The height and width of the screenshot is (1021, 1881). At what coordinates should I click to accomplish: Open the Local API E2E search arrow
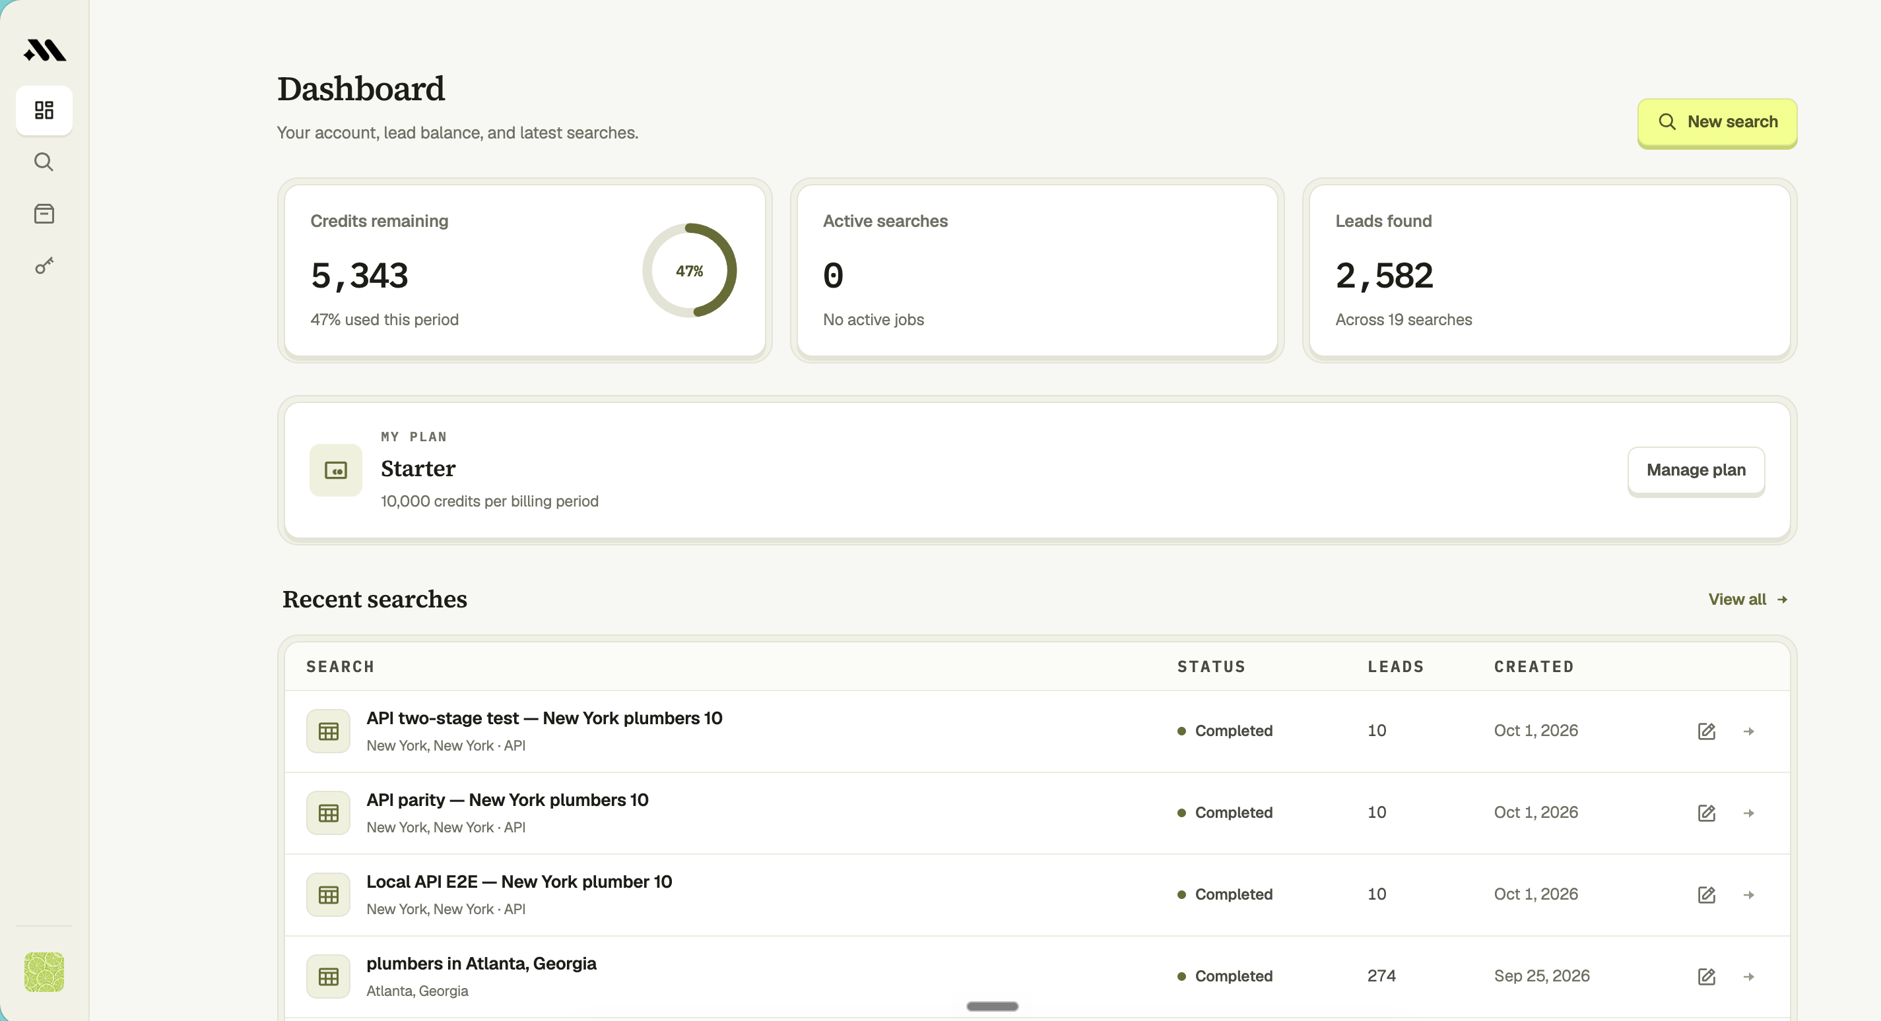tap(1748, 895)
